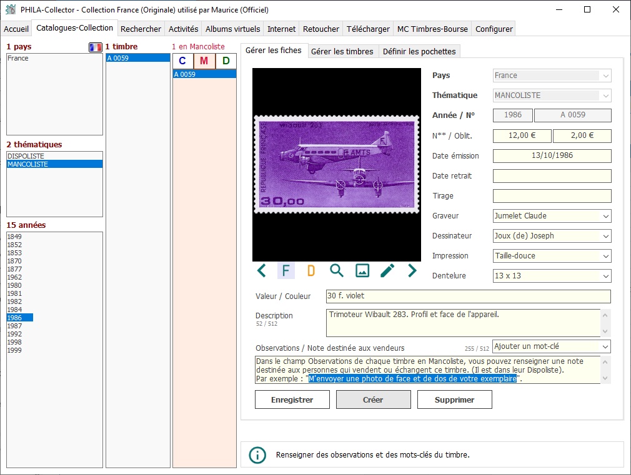The width and height of the screenshot is (631, 475).
Task: Click the Observations text area
Action: [427, 370]
